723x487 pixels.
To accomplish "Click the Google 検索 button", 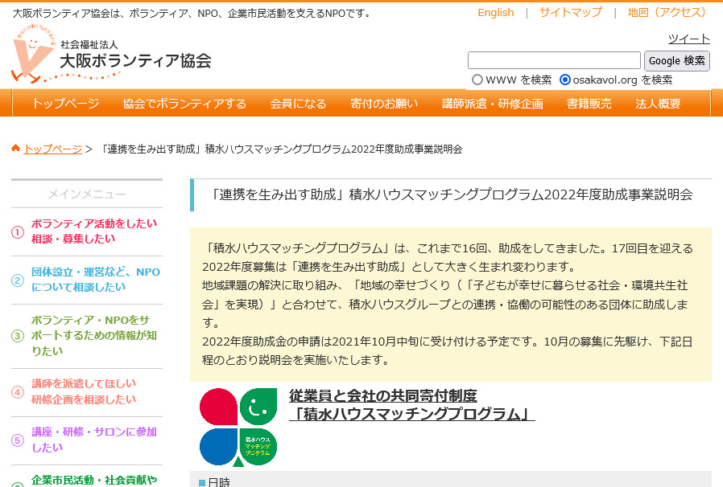I will 676,60.
